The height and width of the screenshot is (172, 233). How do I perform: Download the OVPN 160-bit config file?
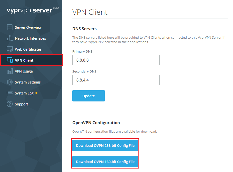tap(105, 162)
